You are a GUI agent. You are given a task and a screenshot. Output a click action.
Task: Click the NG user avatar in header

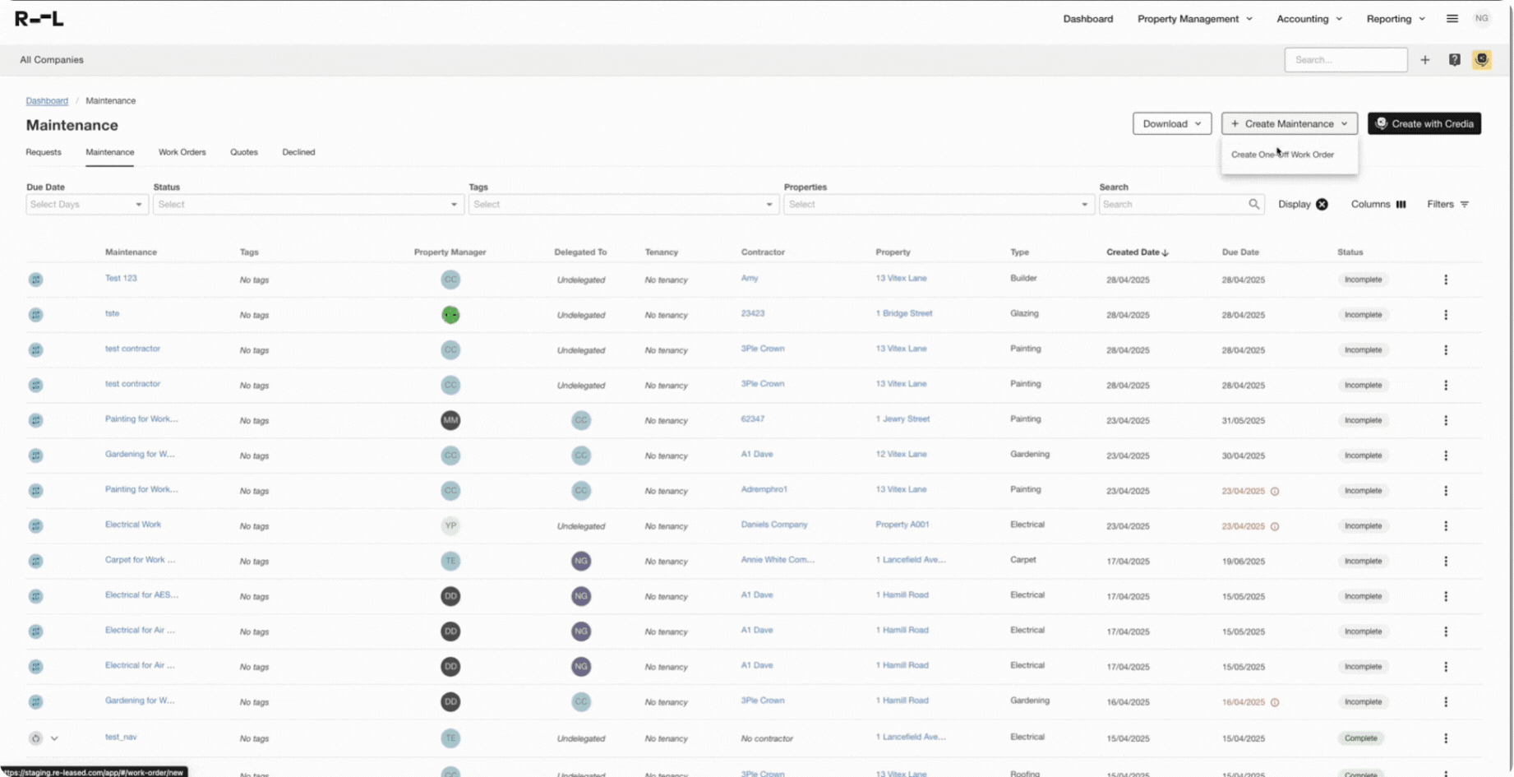[x=1482, y=19]
